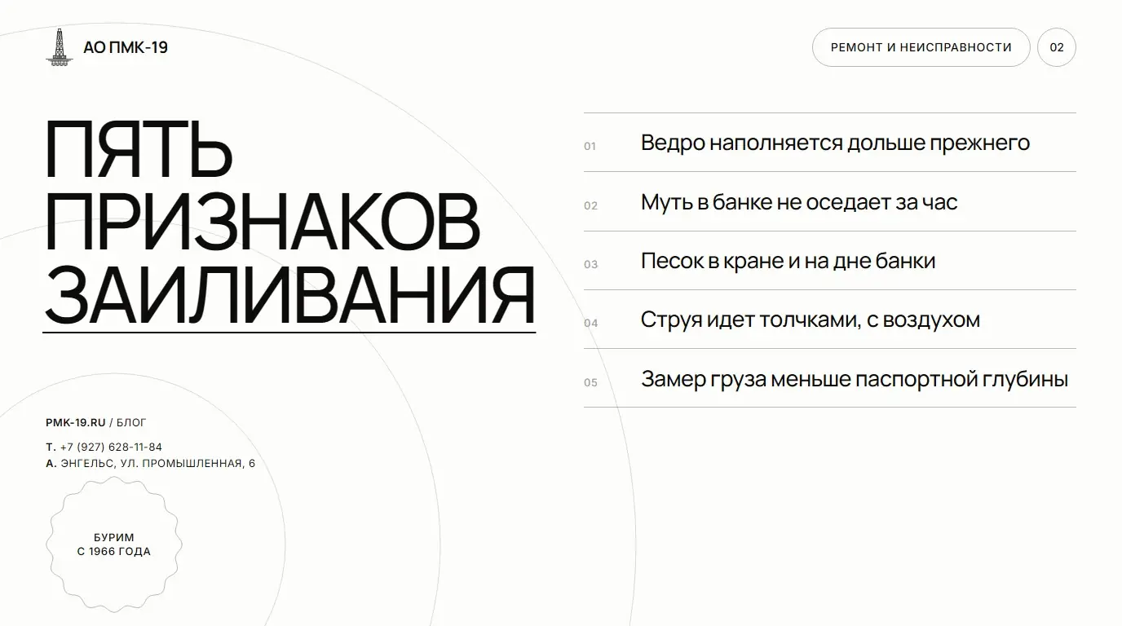Click list number 03

pos(590,264)
